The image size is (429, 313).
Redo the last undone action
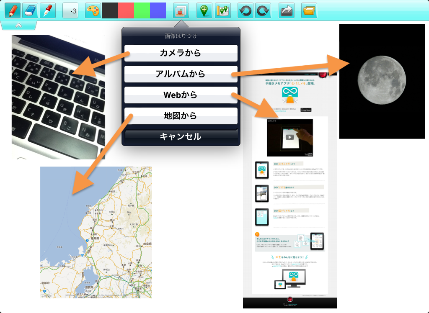click(x=263, y=10)
